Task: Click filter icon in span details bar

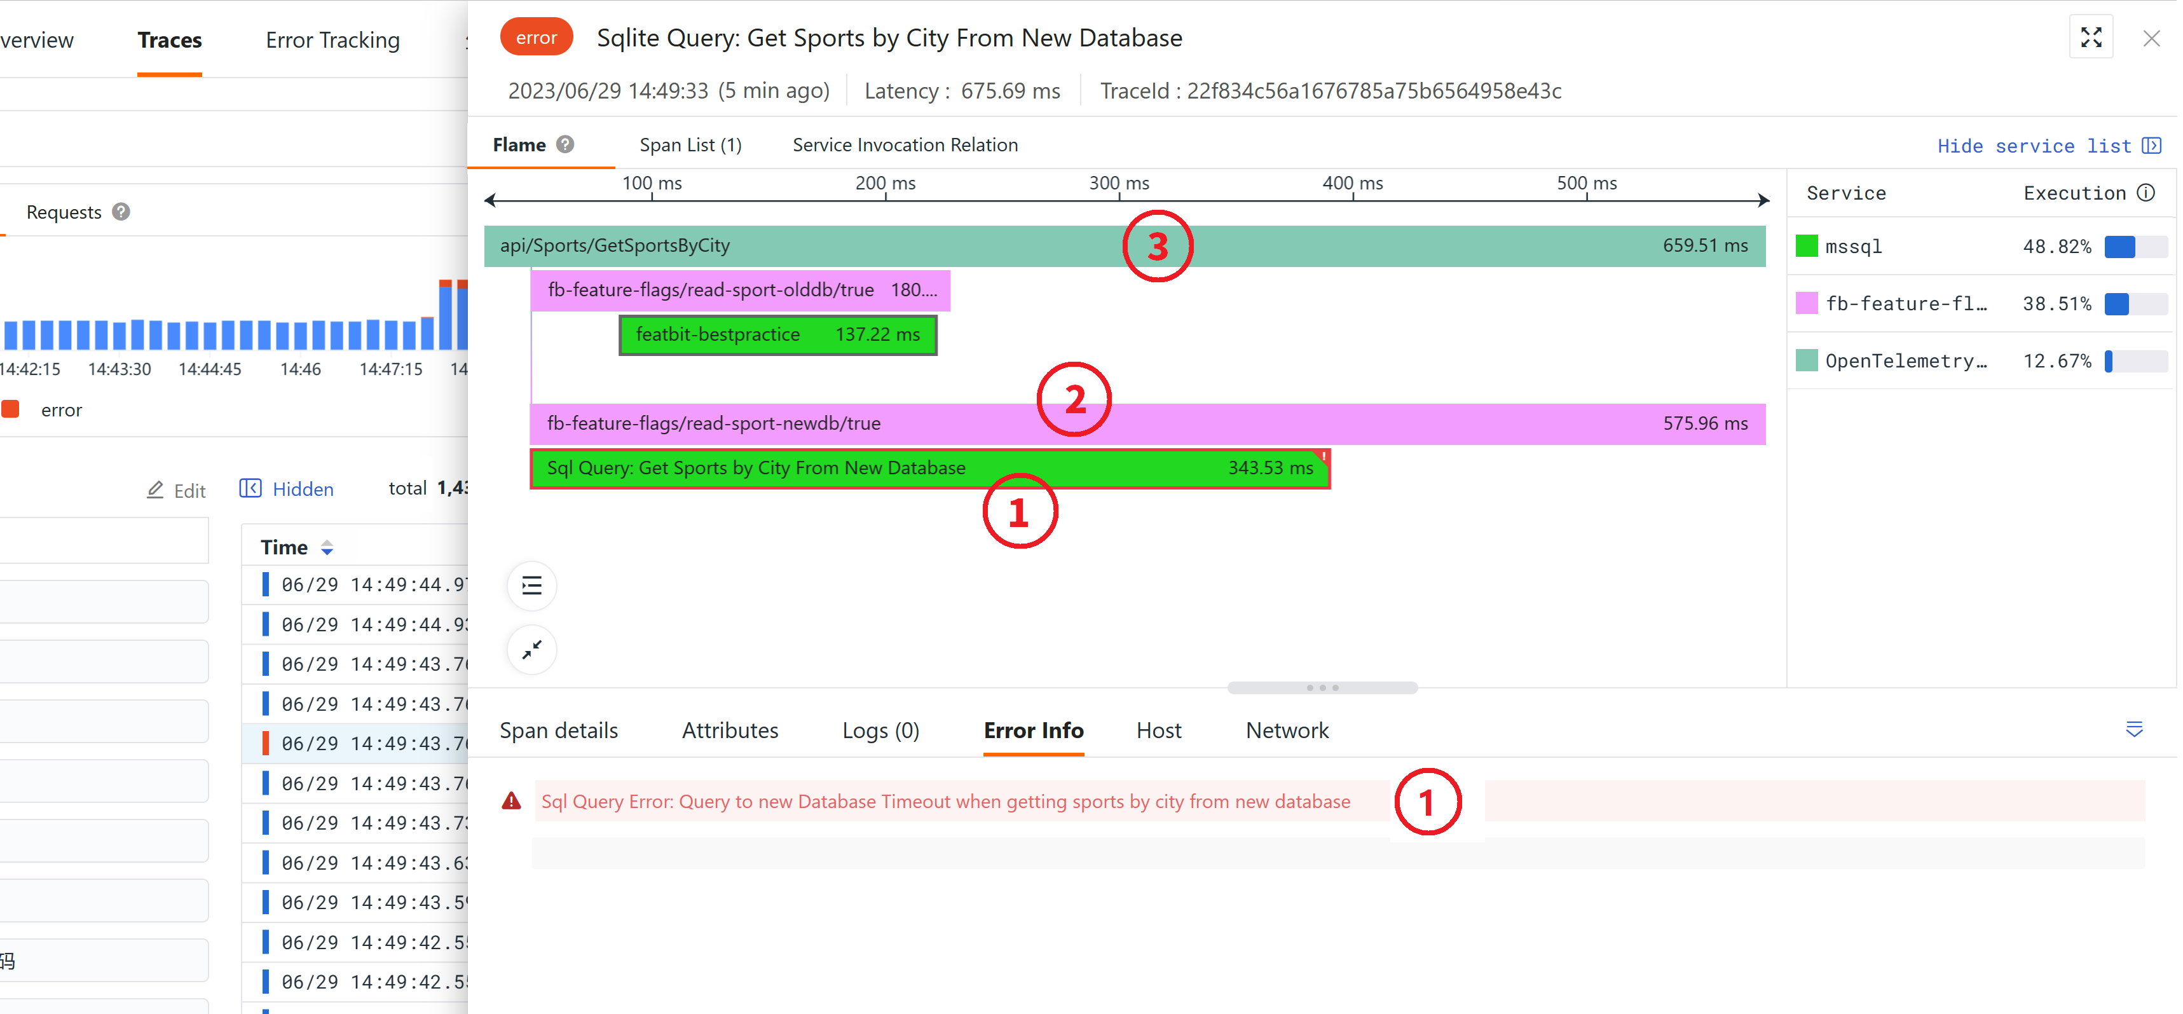Action: click(x=2134, y=729)
